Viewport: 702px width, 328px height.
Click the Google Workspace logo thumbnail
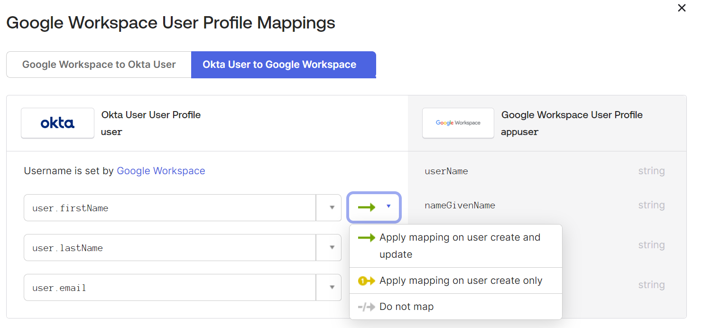458,123
